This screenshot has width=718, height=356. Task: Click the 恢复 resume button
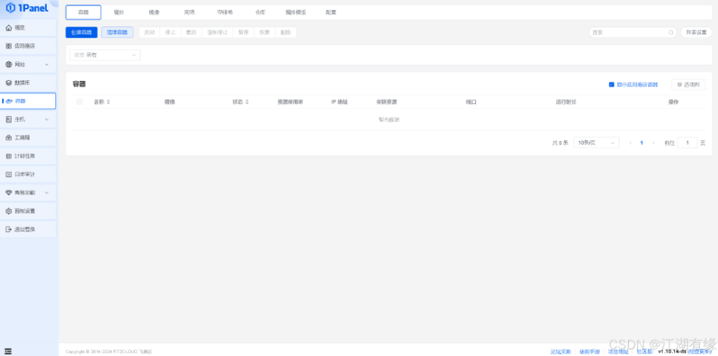[265, 33]
